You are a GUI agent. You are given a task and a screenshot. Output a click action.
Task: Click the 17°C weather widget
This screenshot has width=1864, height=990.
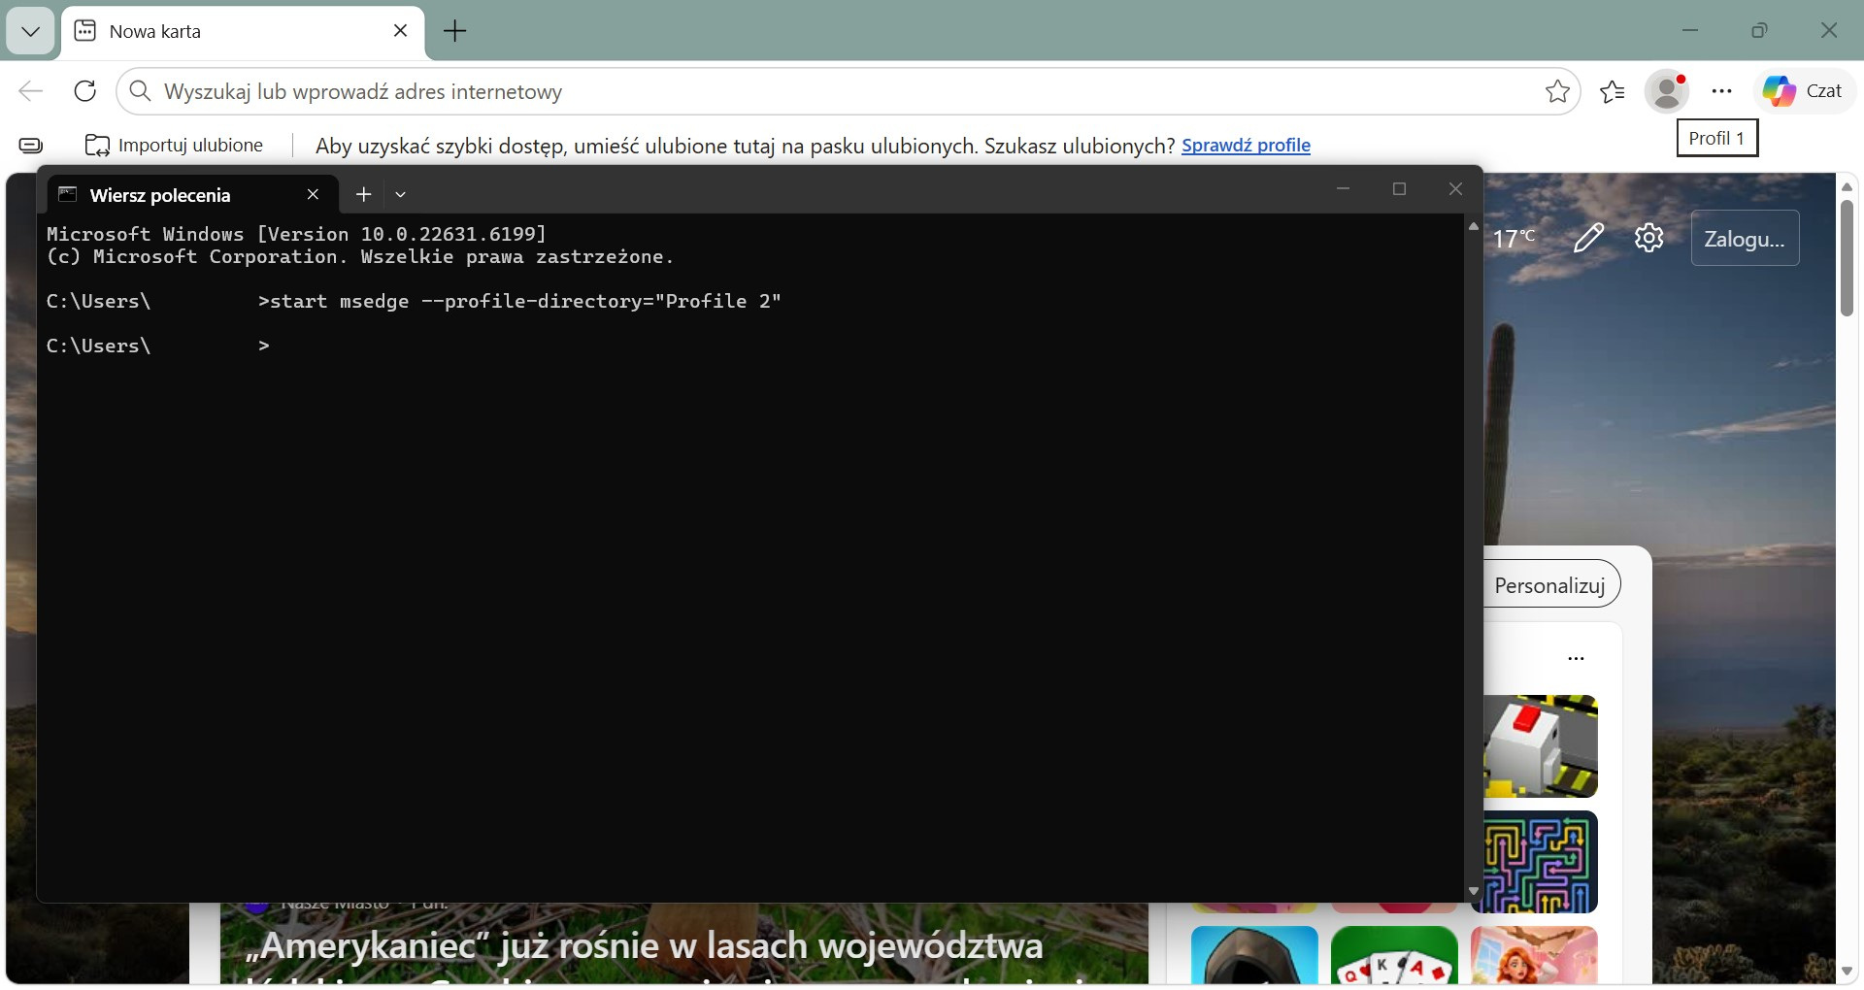(x=1514, y=238)
